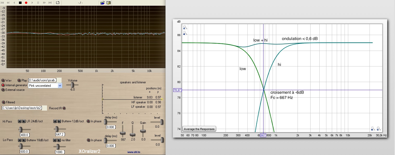Screen dimensions: 395x155
Task: Open settings with the wrench icon
Action: click(109, 3)
